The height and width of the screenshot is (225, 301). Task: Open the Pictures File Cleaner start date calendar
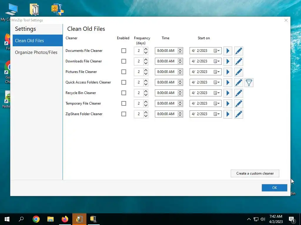click(217, 72)
